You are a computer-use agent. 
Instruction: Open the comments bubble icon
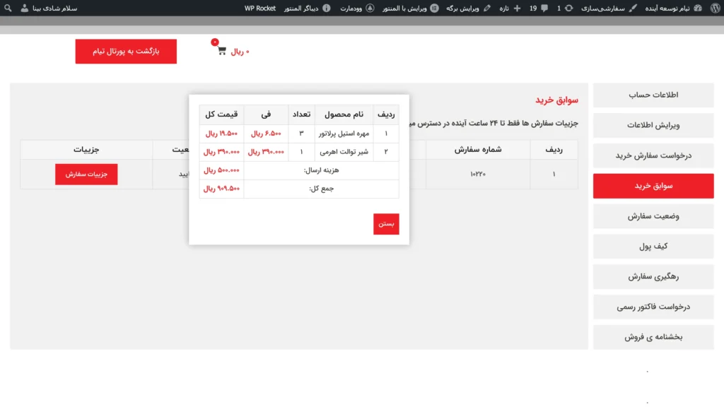(544, 8)
